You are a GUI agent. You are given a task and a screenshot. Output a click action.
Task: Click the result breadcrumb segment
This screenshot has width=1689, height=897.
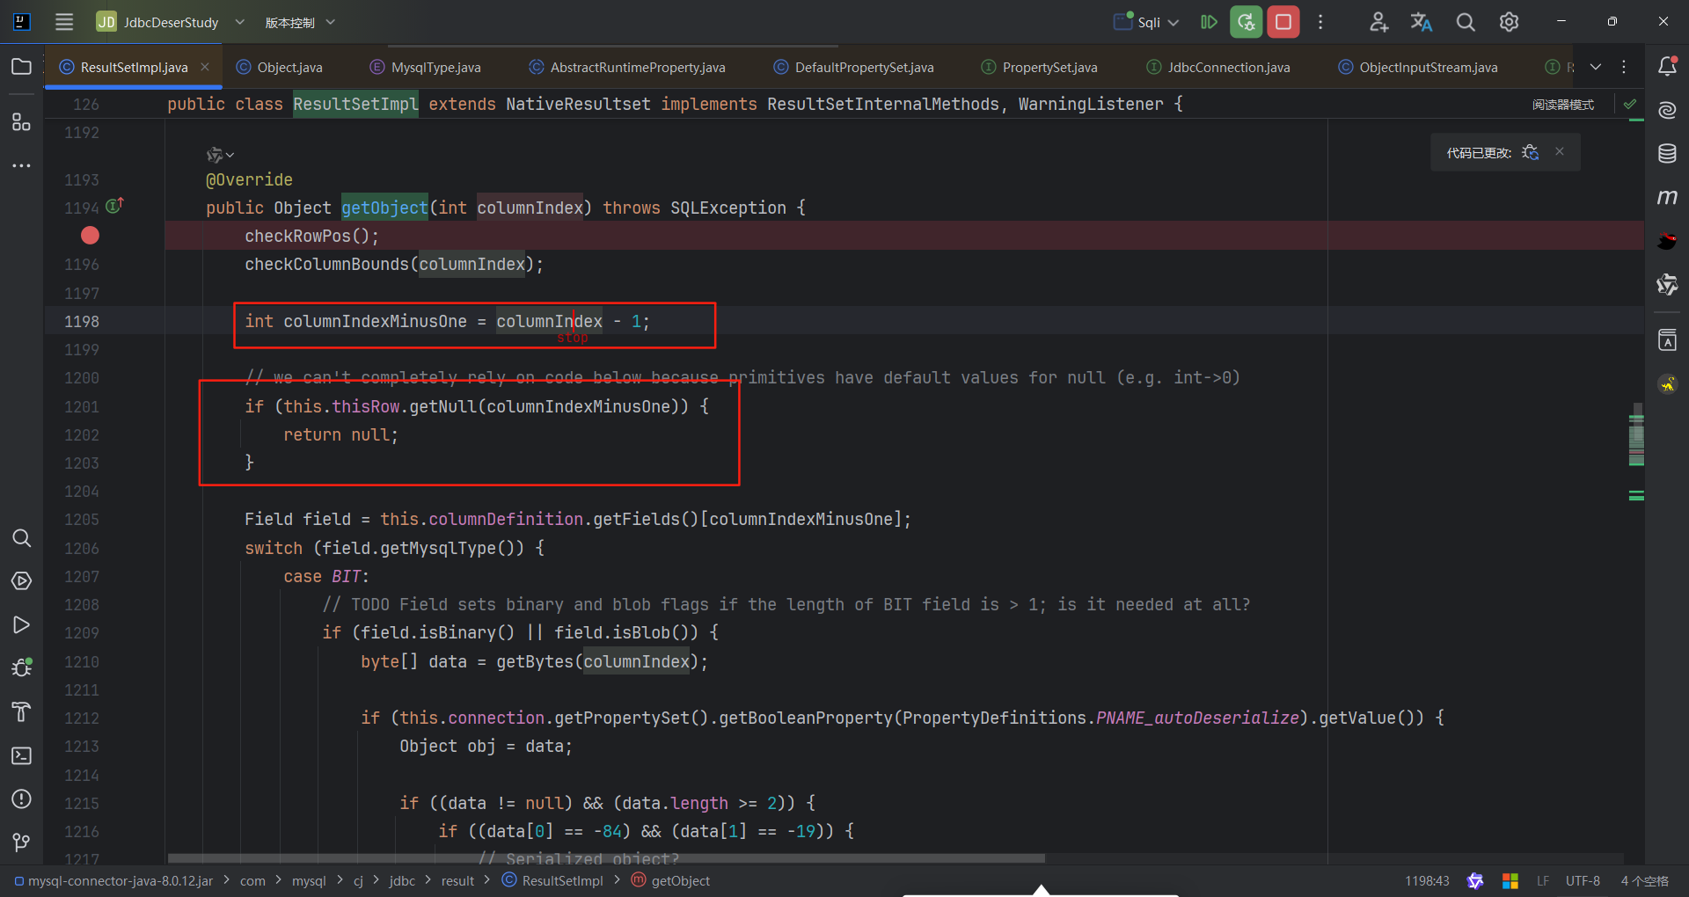click(x=457, y=881)
